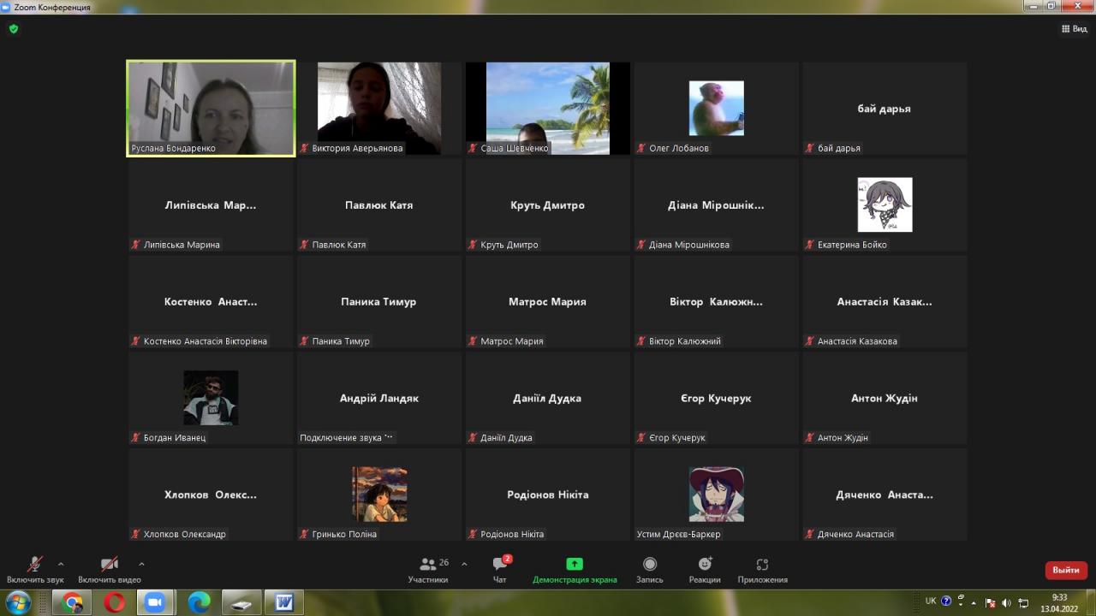The height and width of the screenshot is (616, 1096).
Task: Unmute microphone with Включить звук
Action: [35, 565]
